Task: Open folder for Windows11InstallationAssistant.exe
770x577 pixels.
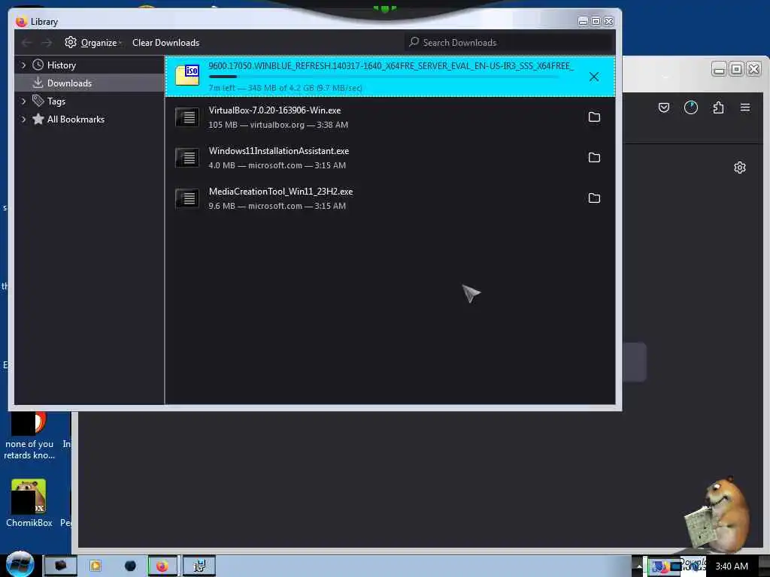Action: (594, 158)
